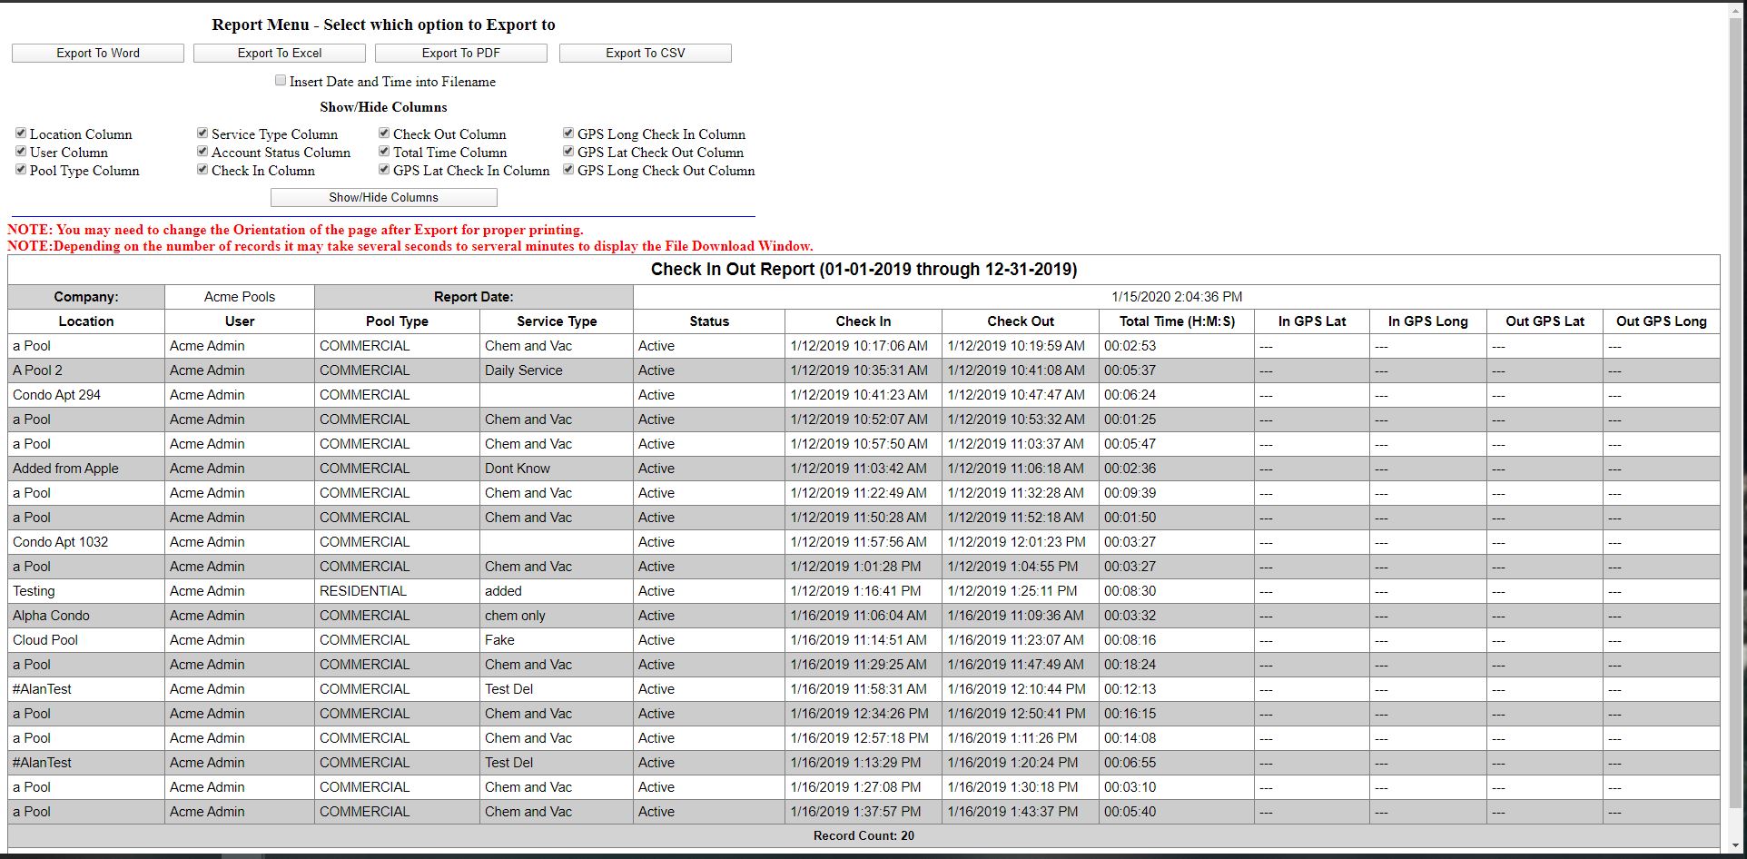This screenshot has height=859, width=1747.
Task: Enable Insert Date and Time into Filename
Action: coord(281,81)
